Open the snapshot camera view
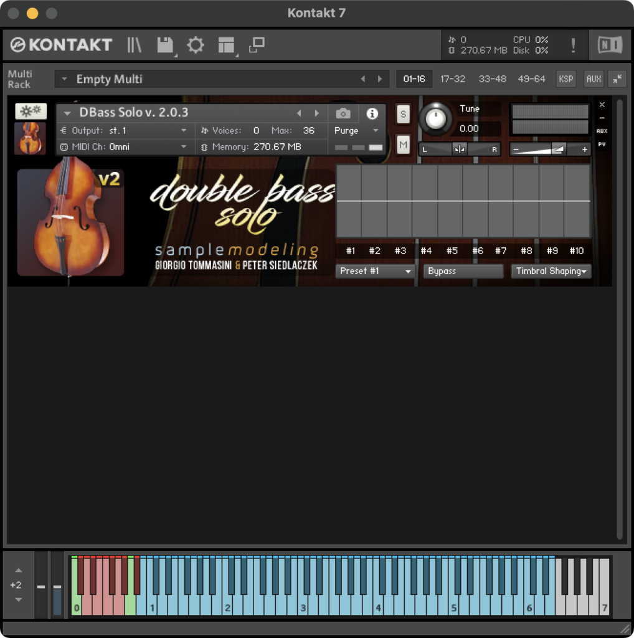 click(x=343, y=113)
